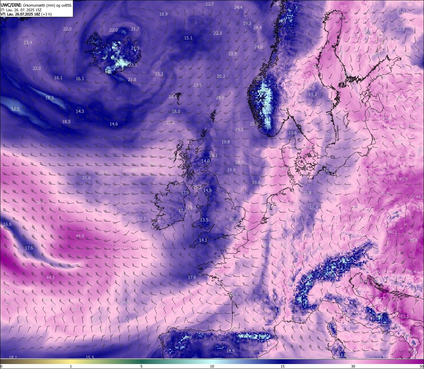The image size is (424, 369).
Task: Click the legend tick label 30
Action: click(353, 366)
